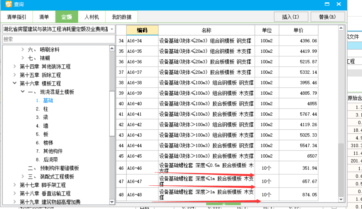Image resolution: width=362 pixels, height=209 pixels.
Task: Select code cell A16-46
Action: coord(142,168)
